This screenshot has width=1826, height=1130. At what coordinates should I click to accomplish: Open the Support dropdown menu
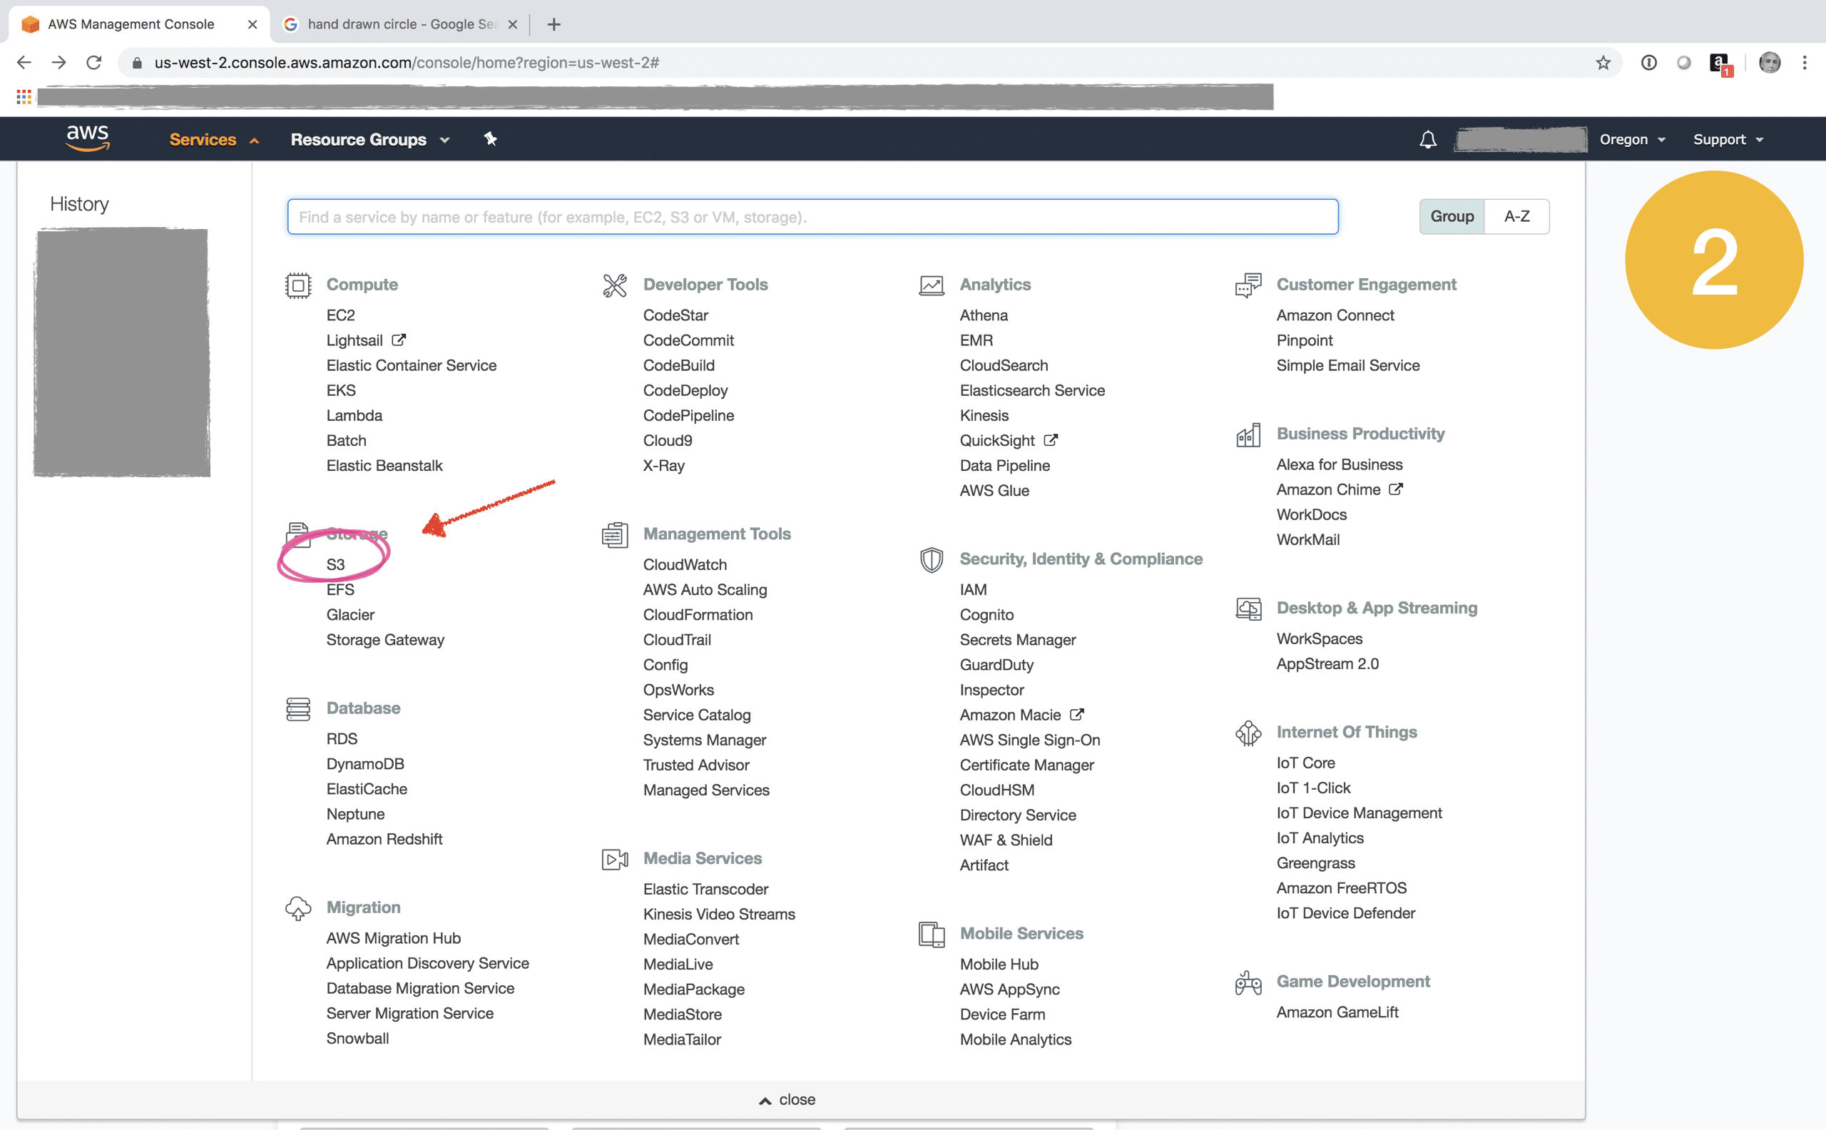1728,140
